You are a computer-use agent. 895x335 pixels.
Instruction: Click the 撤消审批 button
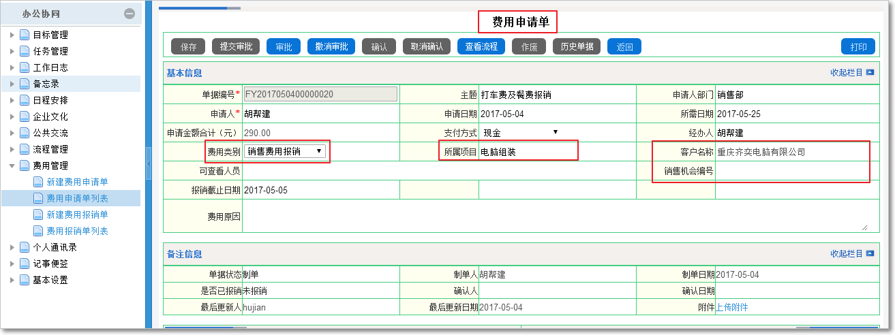pos(331,46)
